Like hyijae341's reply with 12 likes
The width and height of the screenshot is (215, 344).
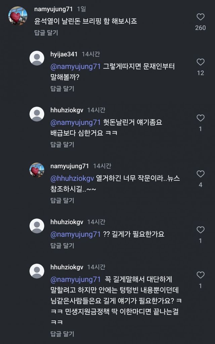[x=200, y=62]
